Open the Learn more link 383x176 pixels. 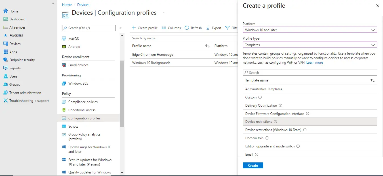pos(314,63)
